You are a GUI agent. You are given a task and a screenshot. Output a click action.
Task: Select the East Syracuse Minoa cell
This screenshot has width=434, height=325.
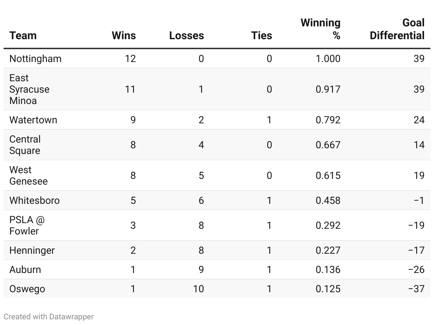29,89
